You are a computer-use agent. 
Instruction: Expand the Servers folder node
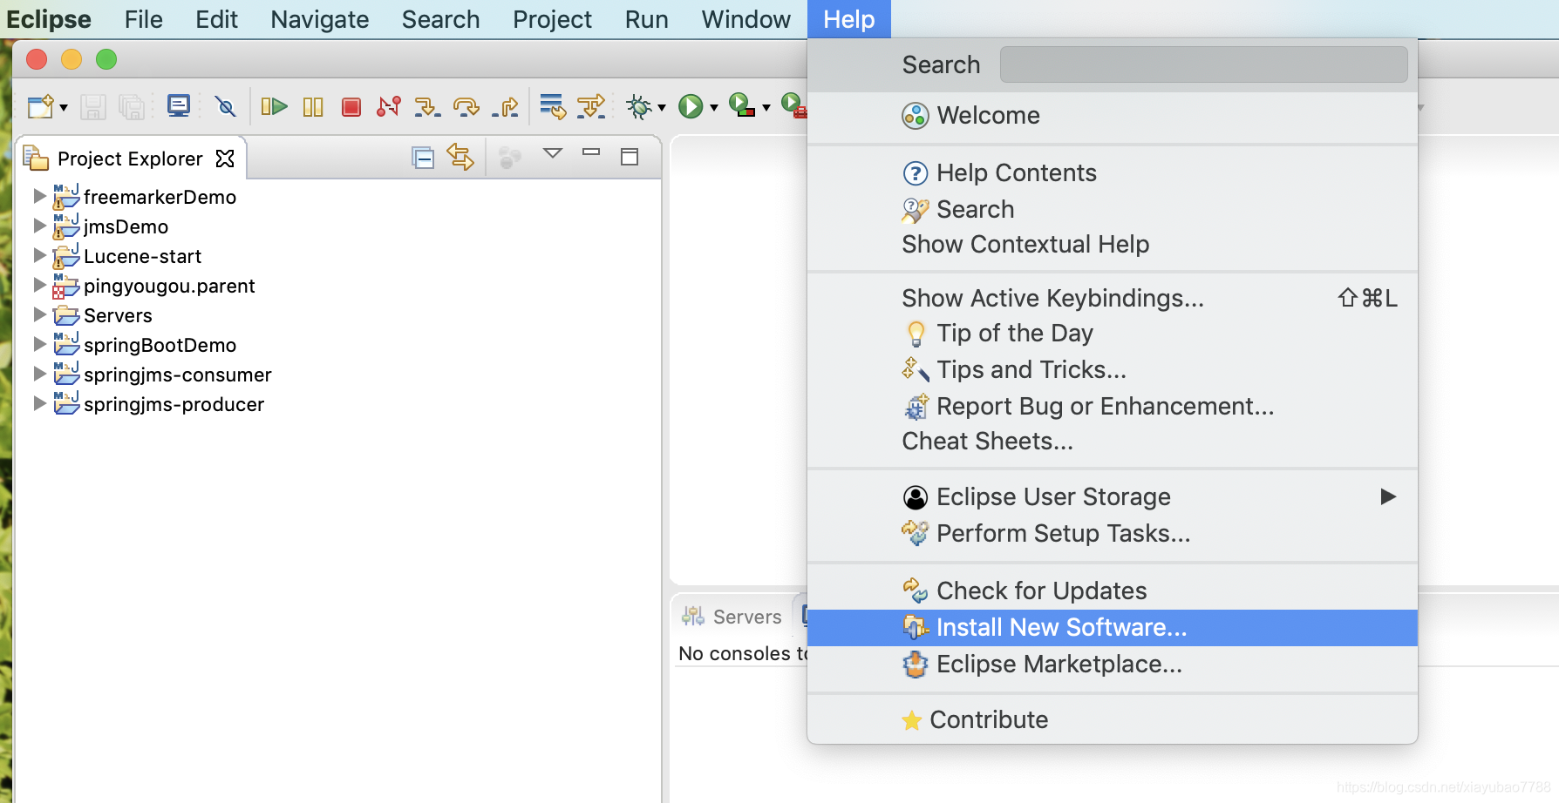click(39, 314)
